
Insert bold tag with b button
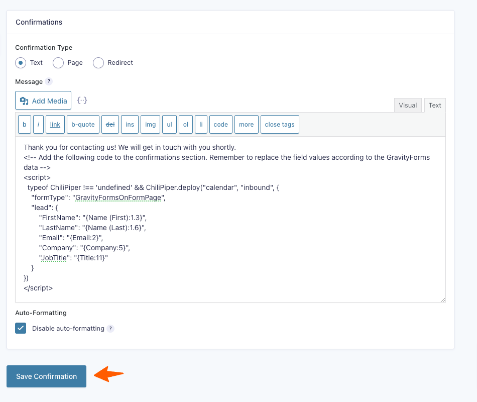pos(25,124)
